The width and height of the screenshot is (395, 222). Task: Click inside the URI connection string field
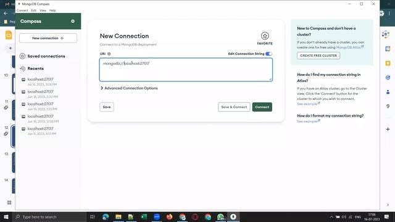coord(186,70)
